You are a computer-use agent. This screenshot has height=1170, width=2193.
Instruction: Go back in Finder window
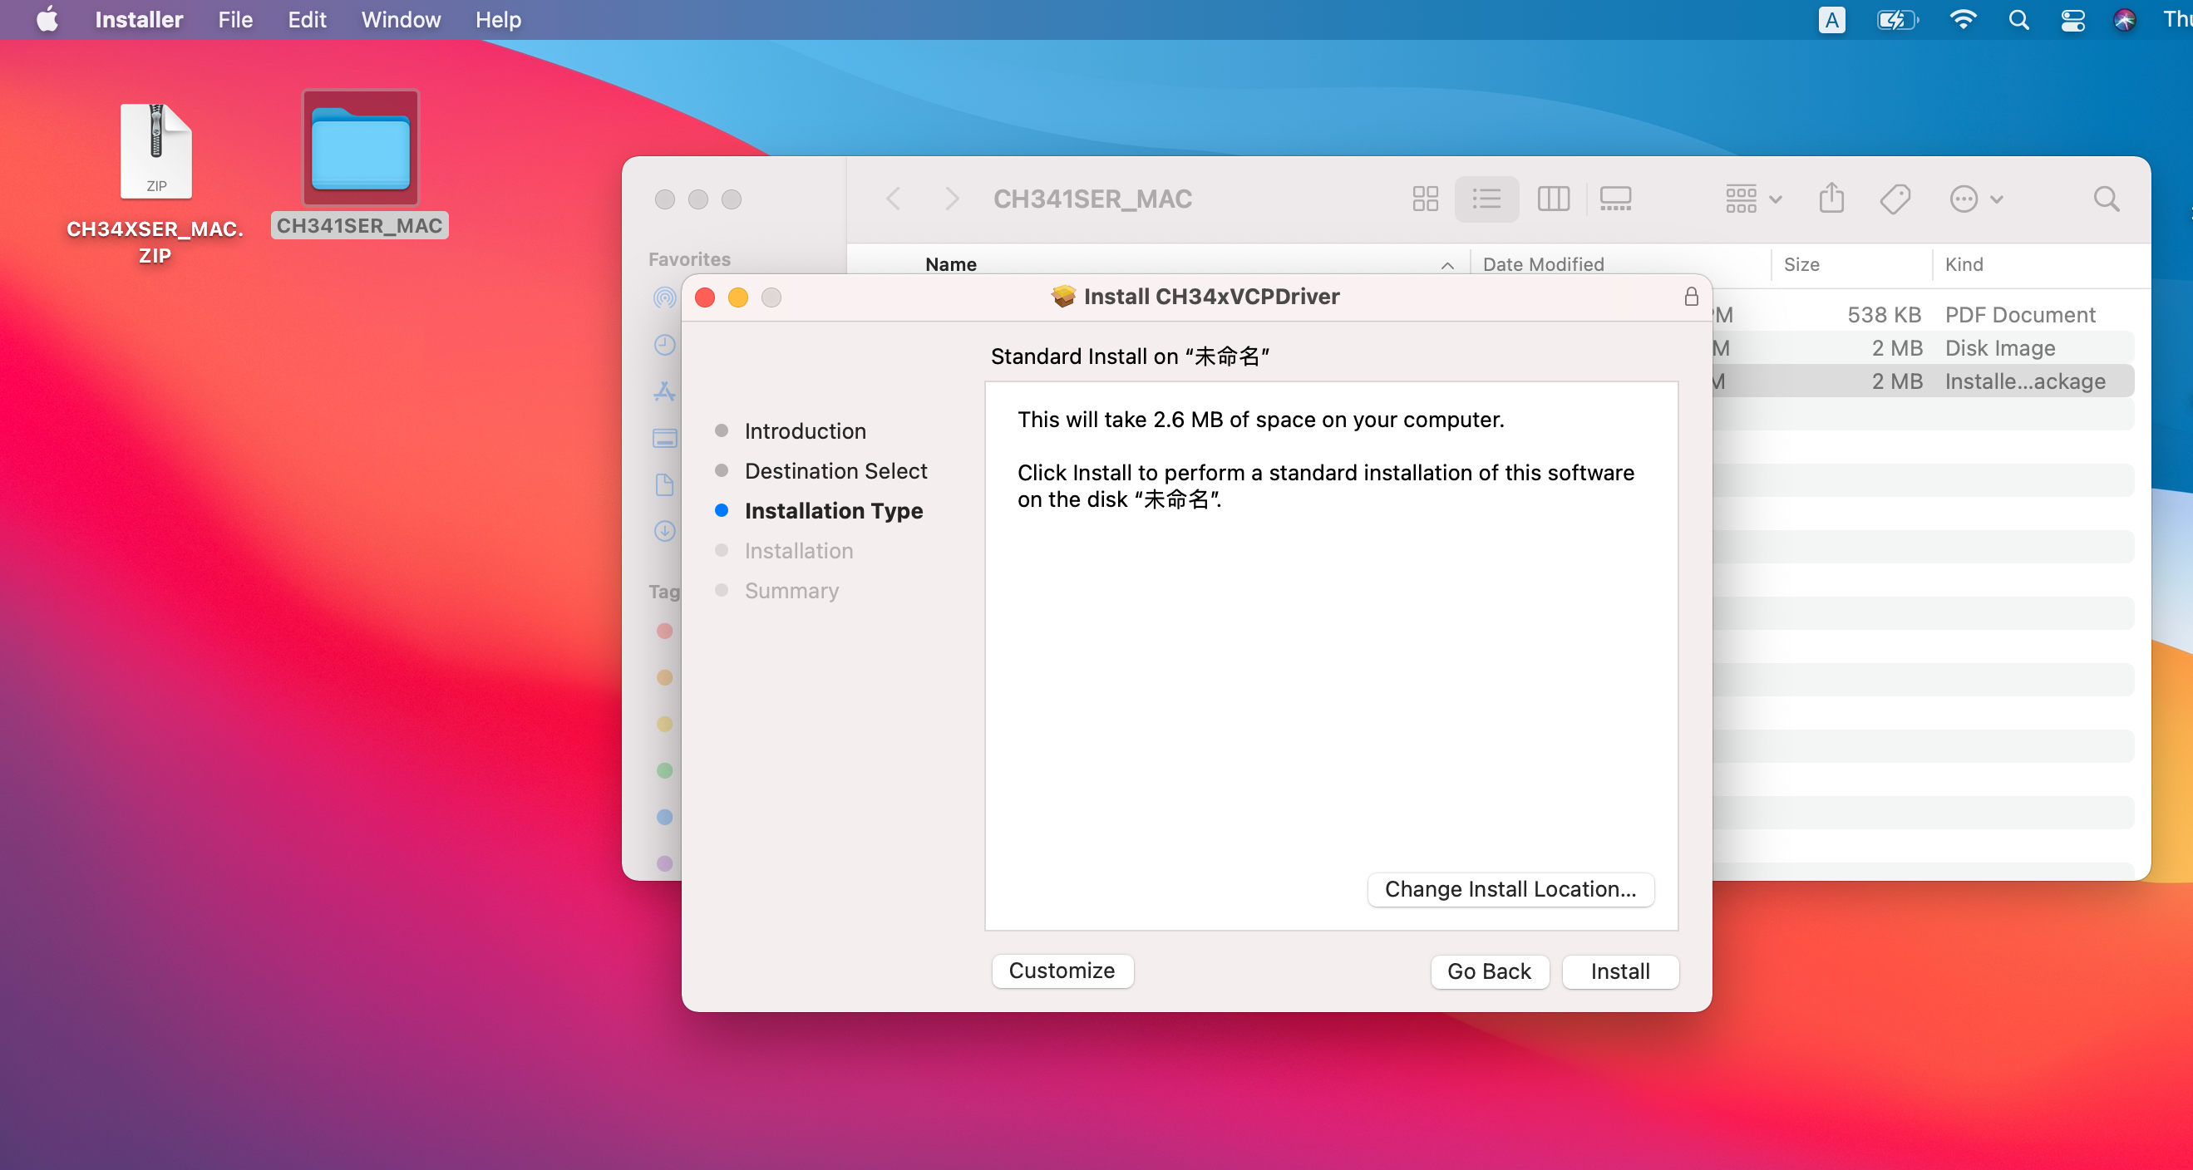pos(893,199)
